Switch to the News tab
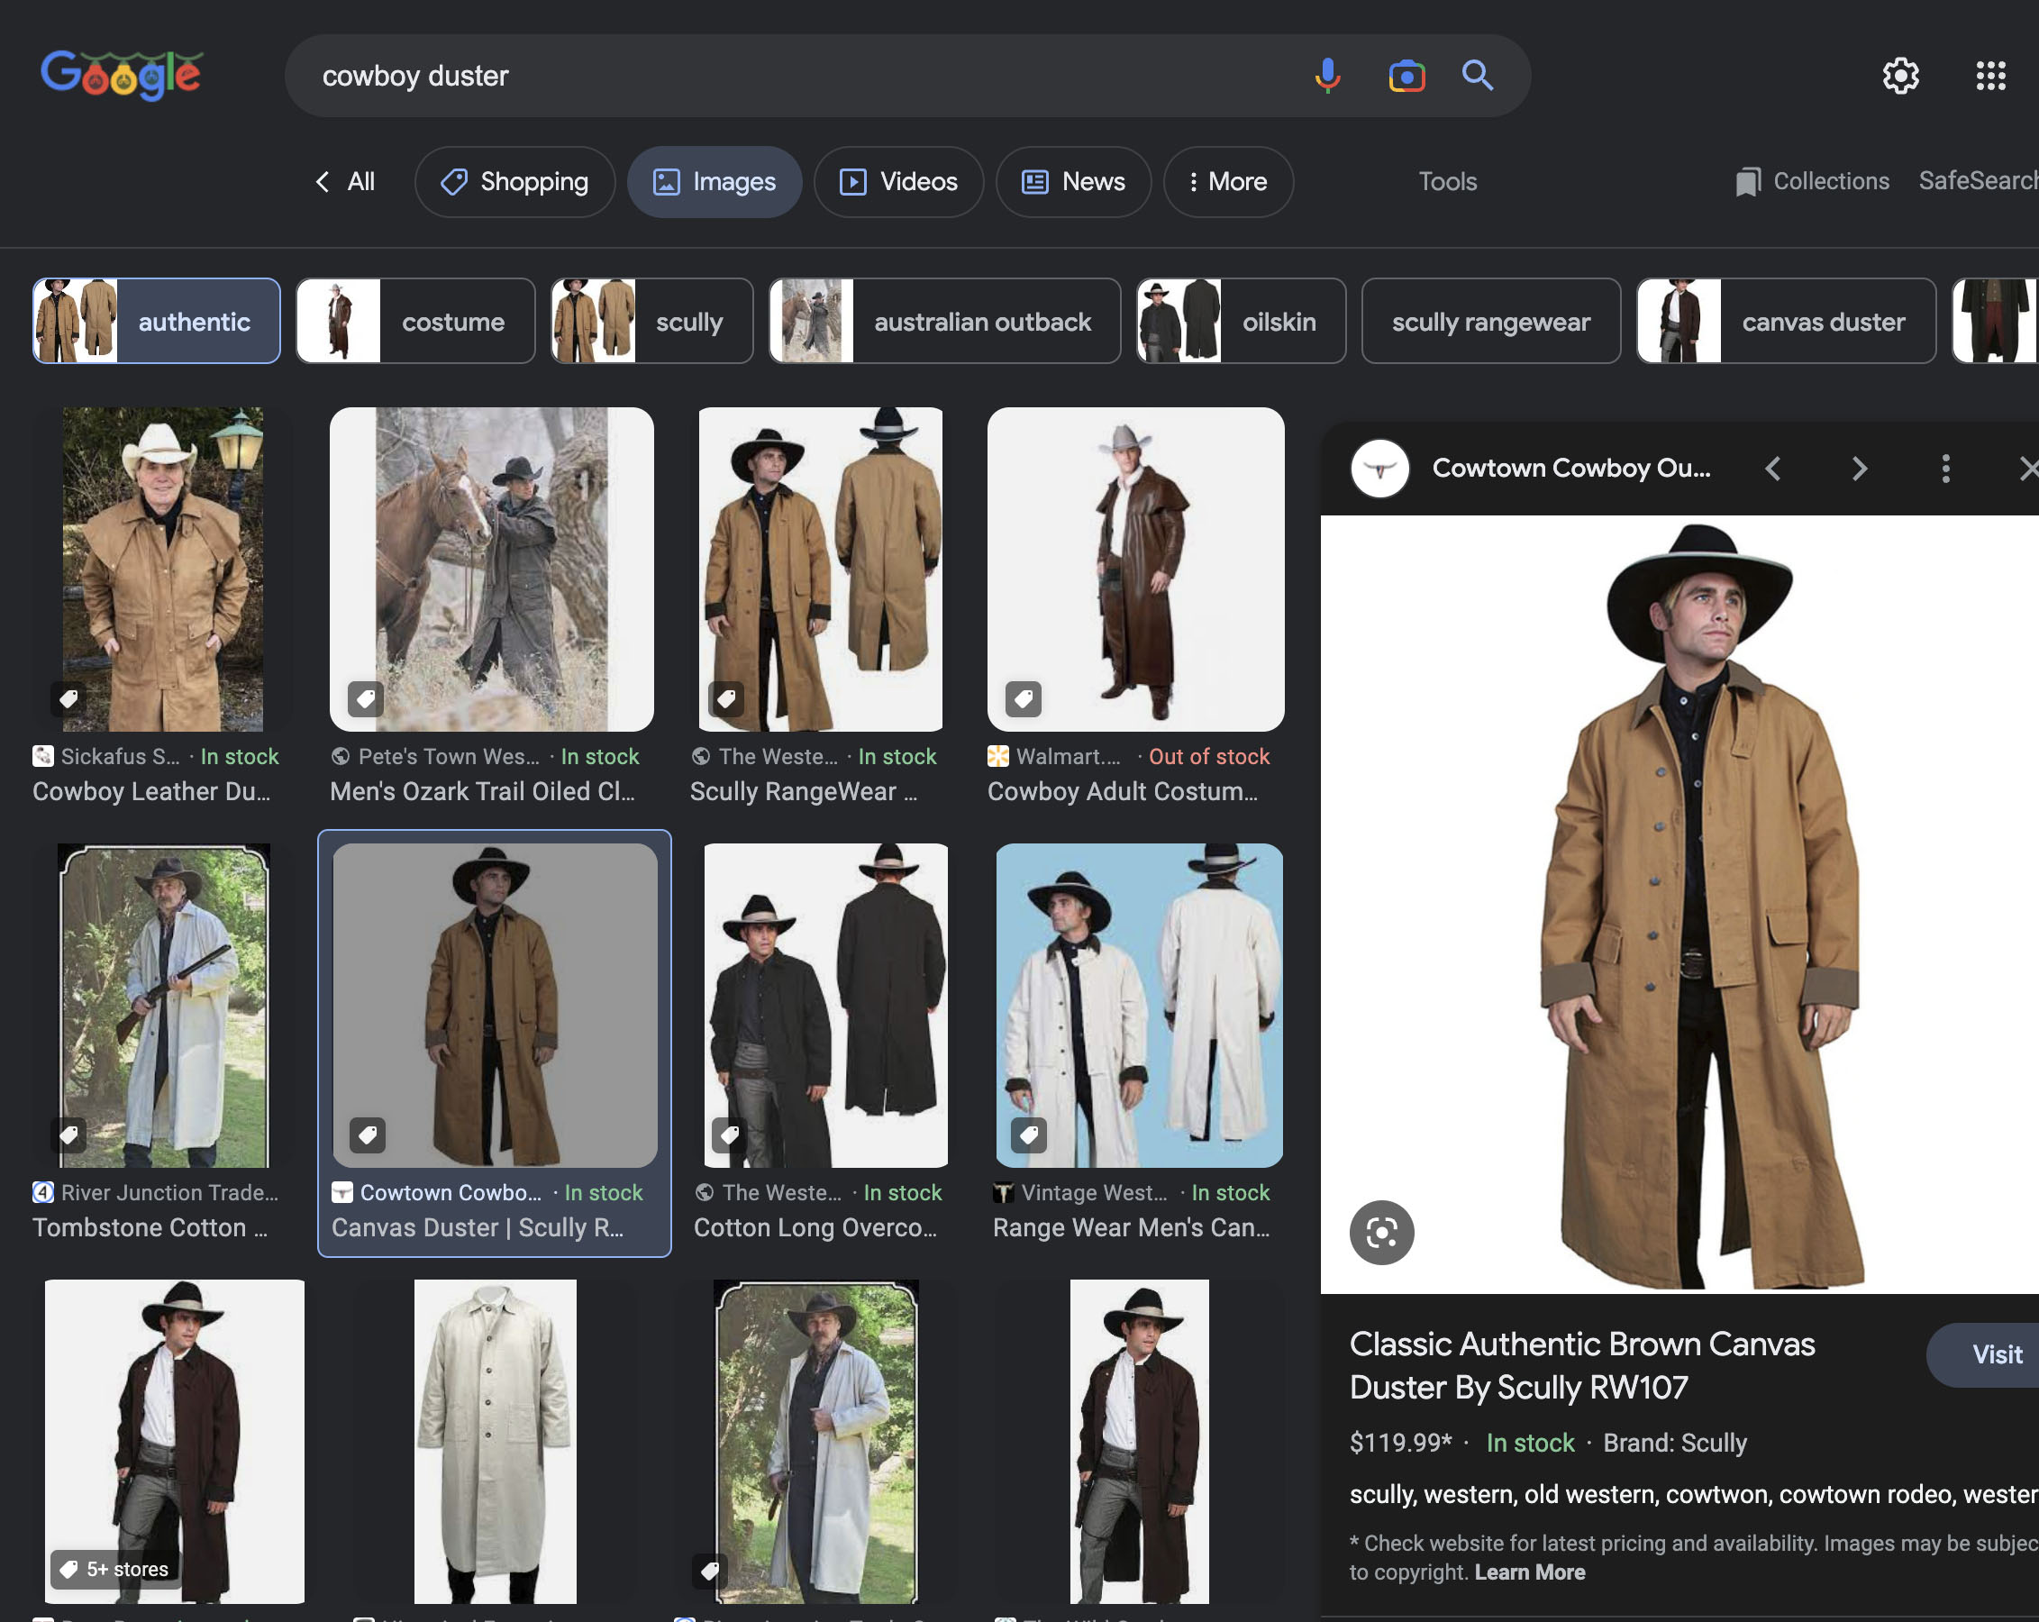The width and height of the screenshot is (2039, 1622). tap(1073, 182)
